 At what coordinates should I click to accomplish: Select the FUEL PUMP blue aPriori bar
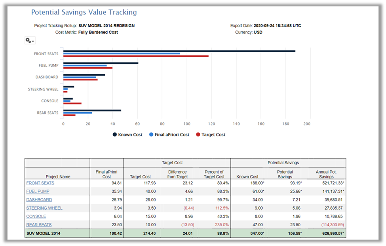tap(85, 66)
